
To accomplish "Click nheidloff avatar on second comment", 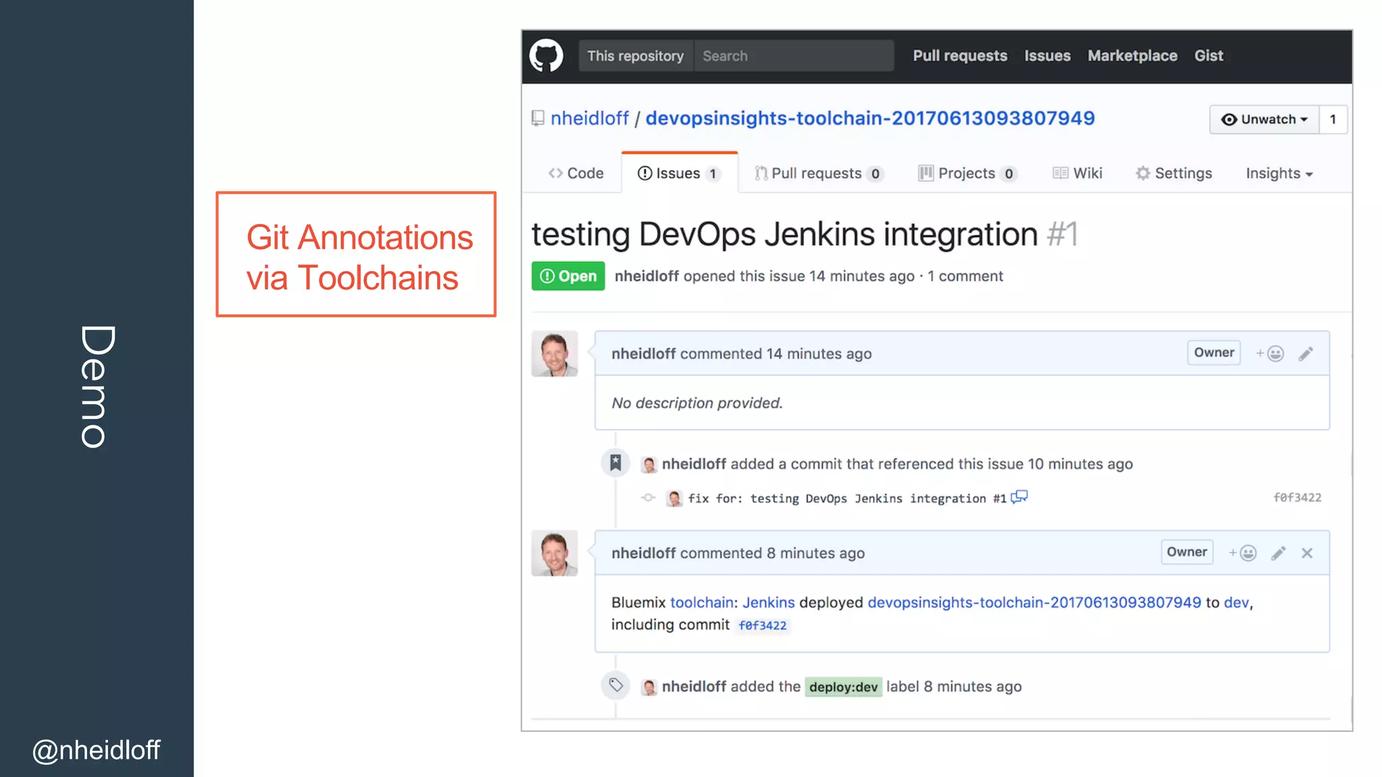I will [555, 553].
